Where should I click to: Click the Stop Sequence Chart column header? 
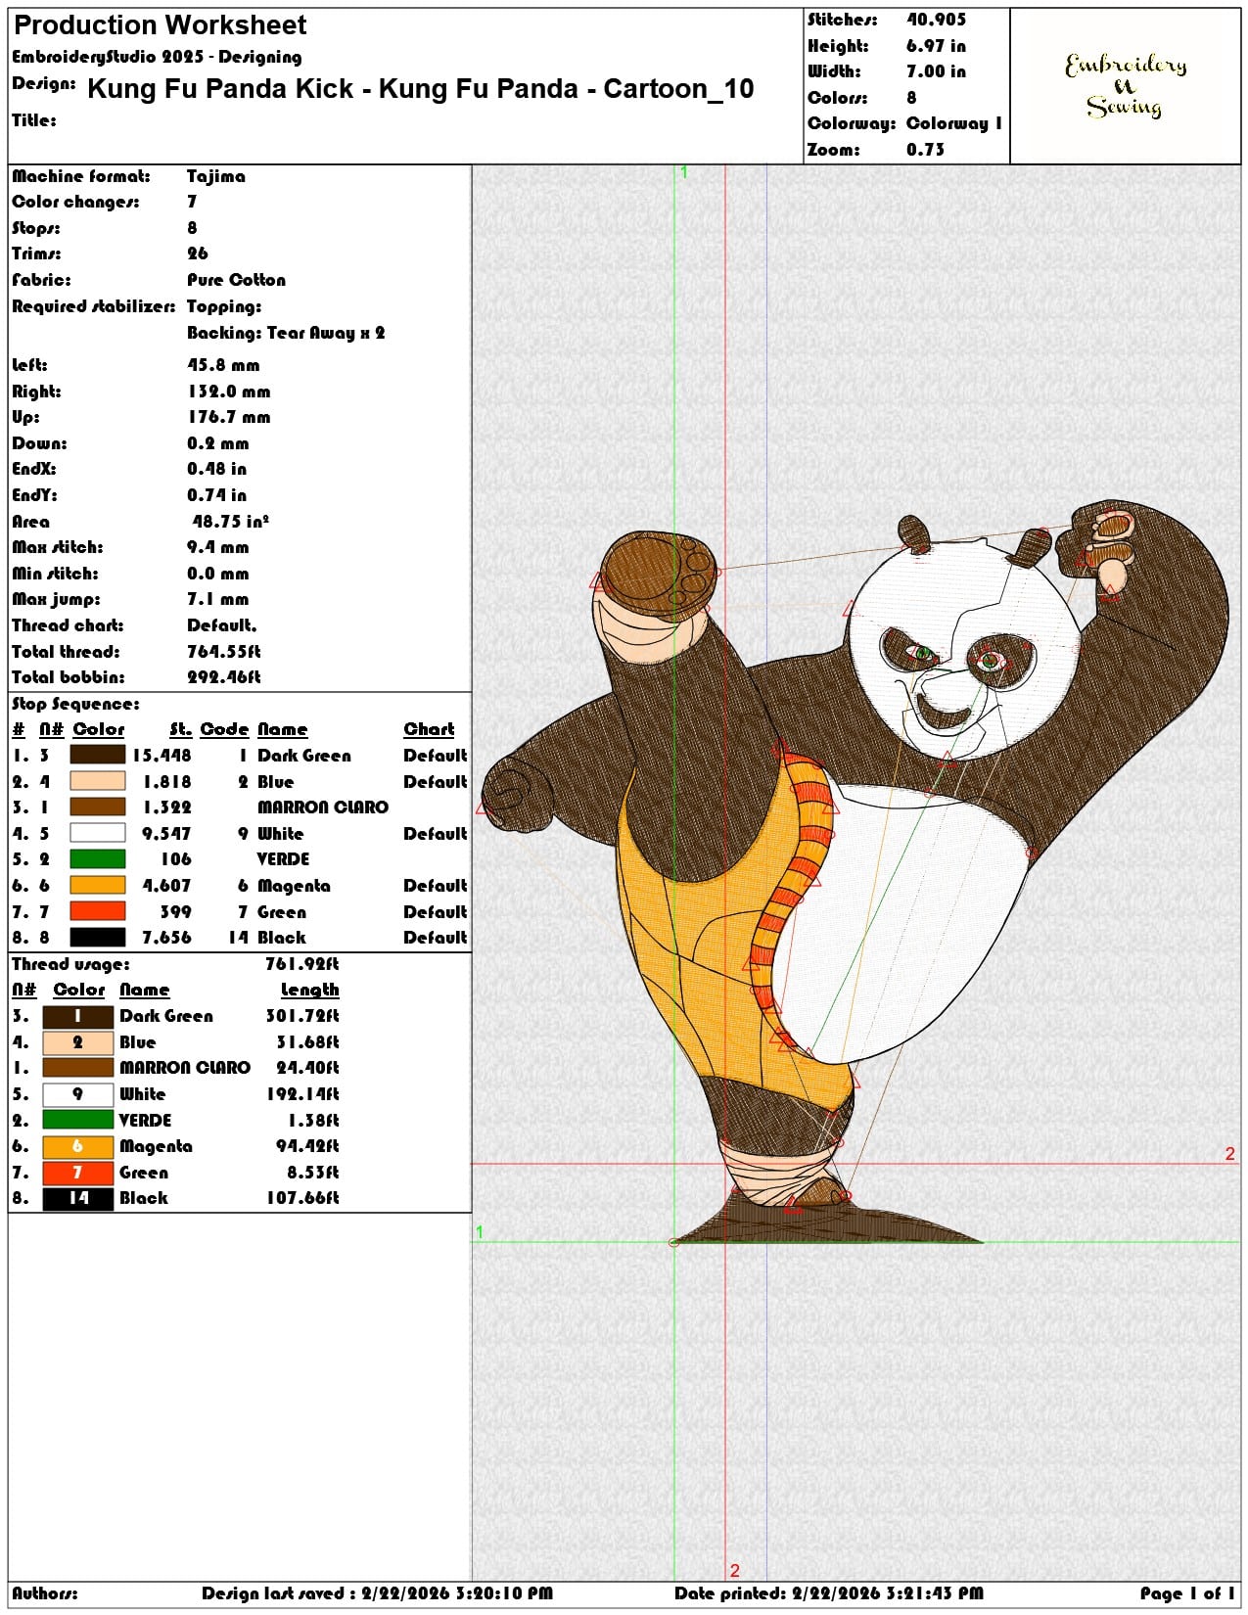(429, 729)
